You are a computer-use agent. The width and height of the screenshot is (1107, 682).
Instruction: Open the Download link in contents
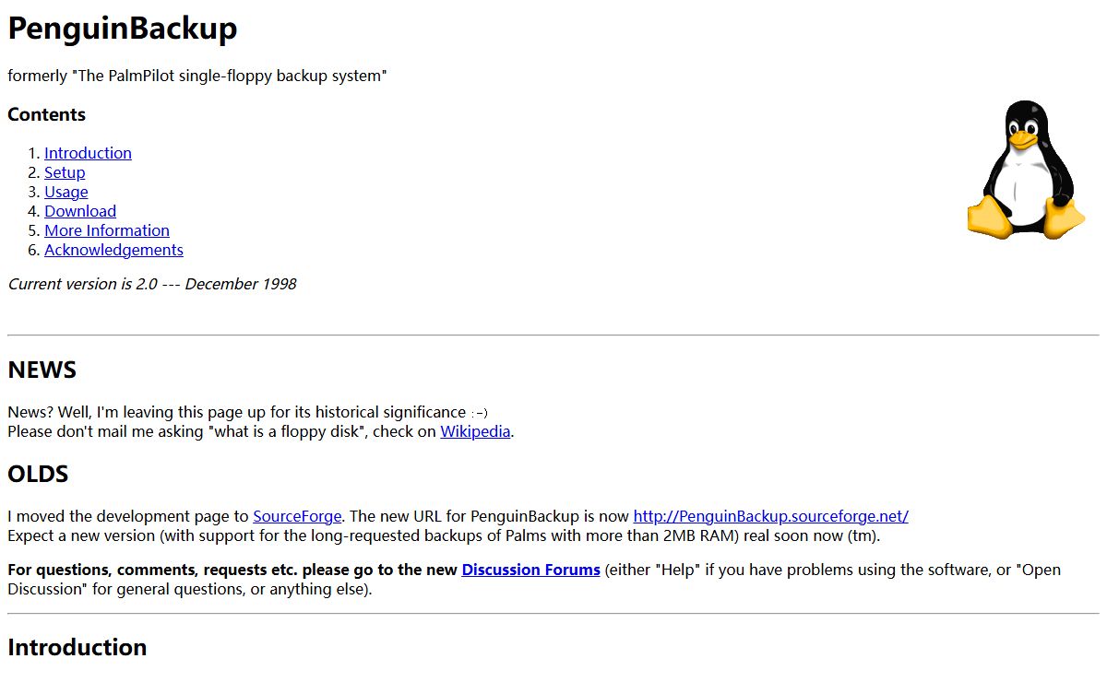[x=80, y=211]
